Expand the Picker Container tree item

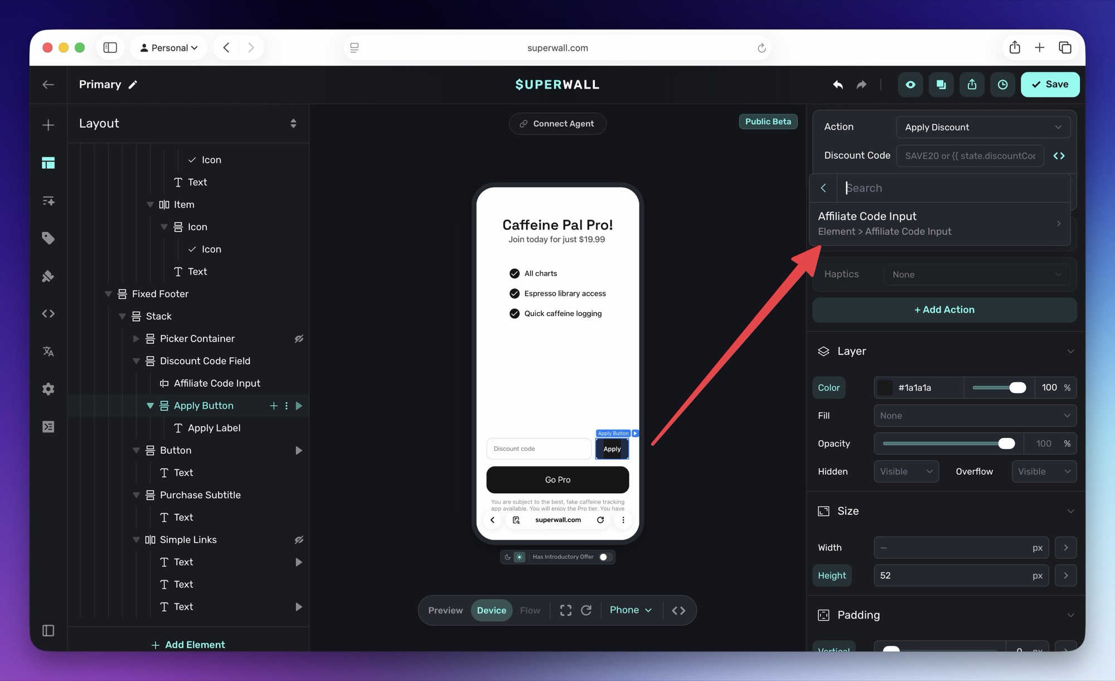pos(135,339)
